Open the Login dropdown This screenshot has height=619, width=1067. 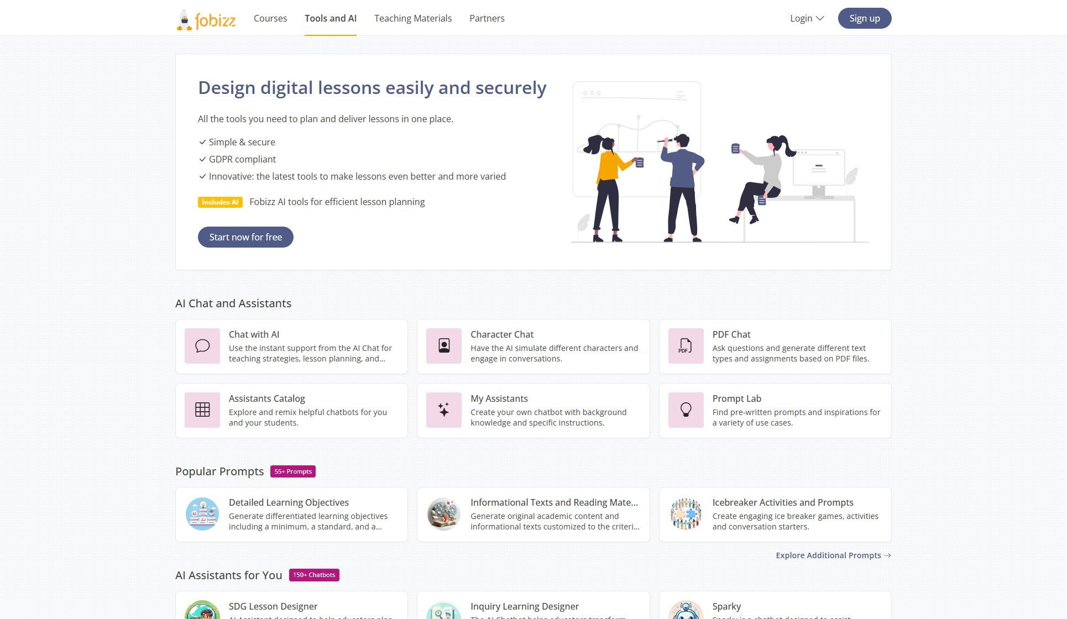[x=807, y=18]
